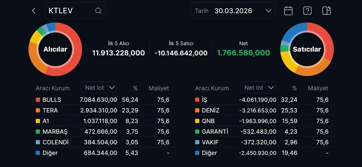Select the BULLS red color swatch

[x=38, y=100]
